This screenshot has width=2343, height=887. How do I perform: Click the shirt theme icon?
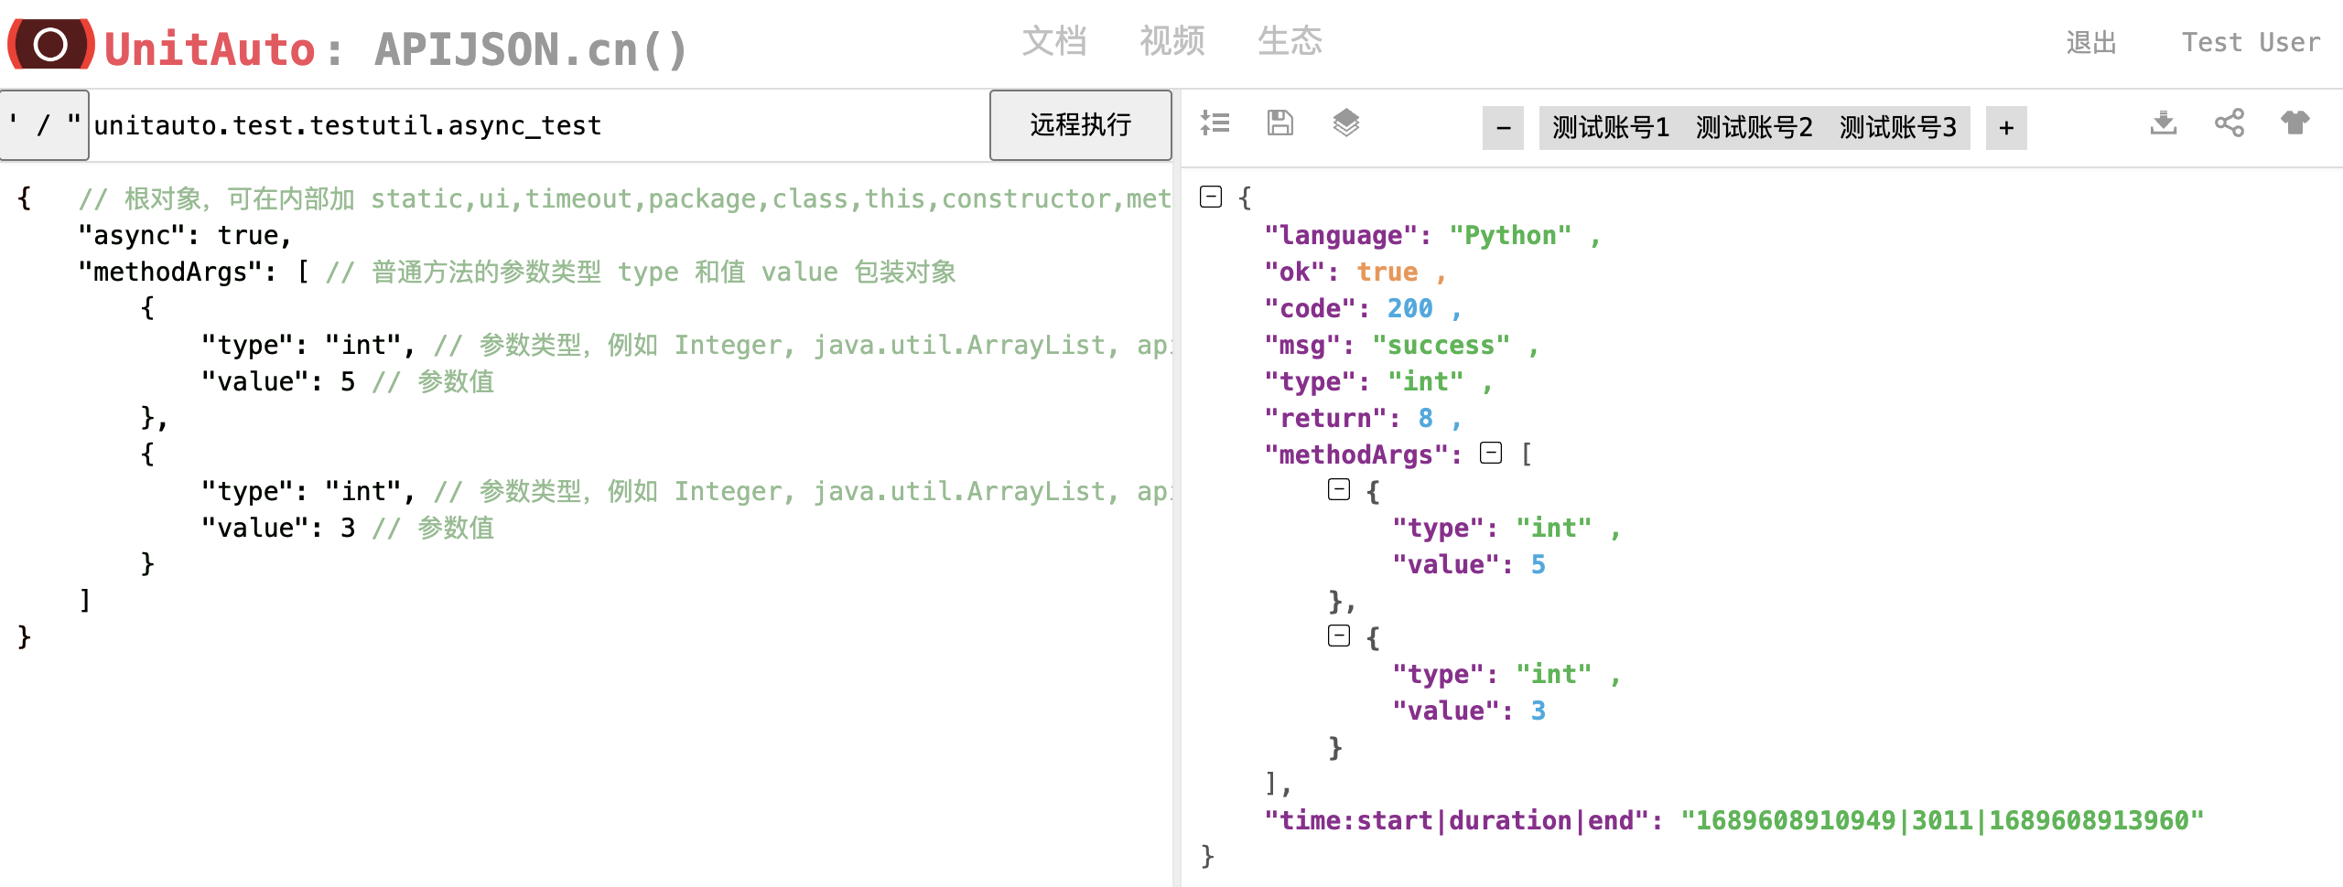[x=2297, y=123]
